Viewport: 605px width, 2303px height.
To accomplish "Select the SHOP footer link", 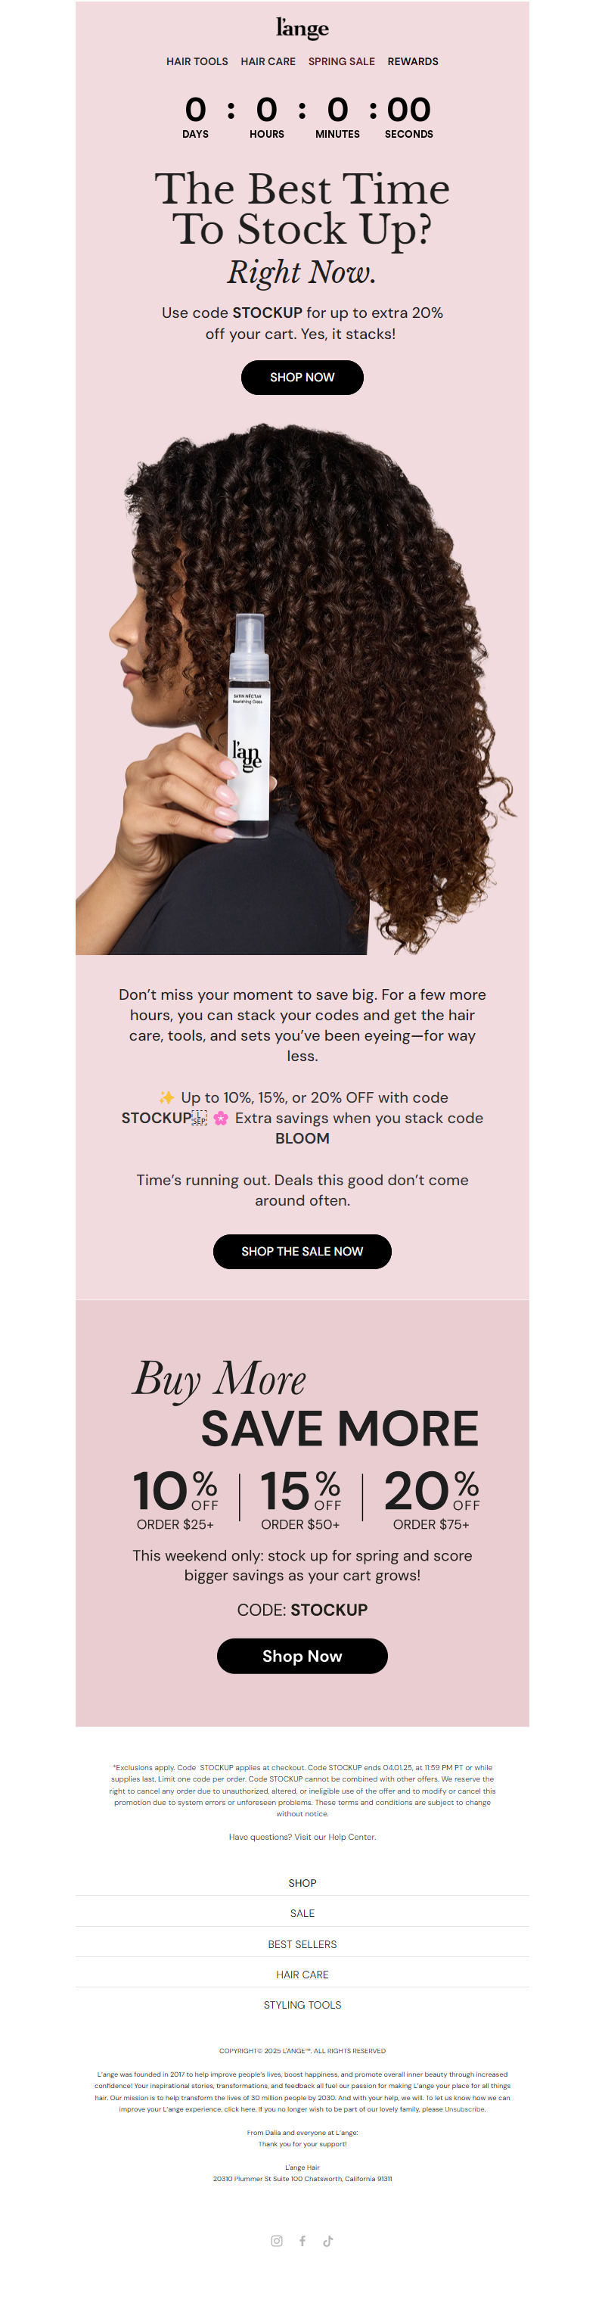I will click(302, 1883).
